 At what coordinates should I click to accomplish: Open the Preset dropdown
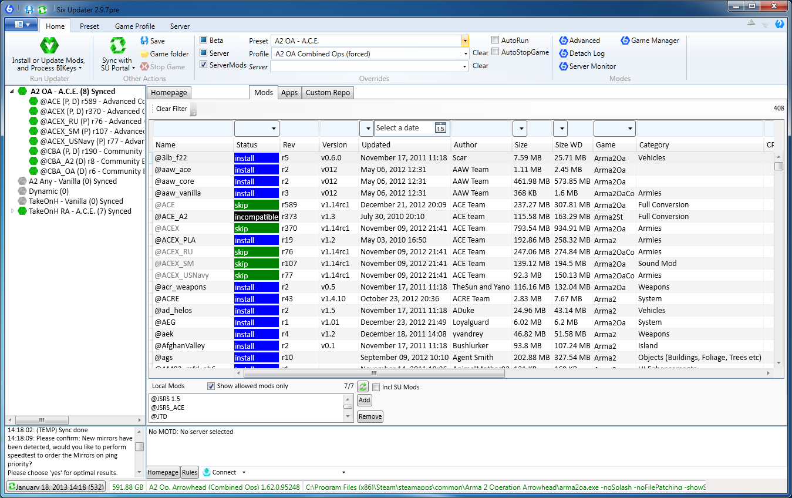464,41
